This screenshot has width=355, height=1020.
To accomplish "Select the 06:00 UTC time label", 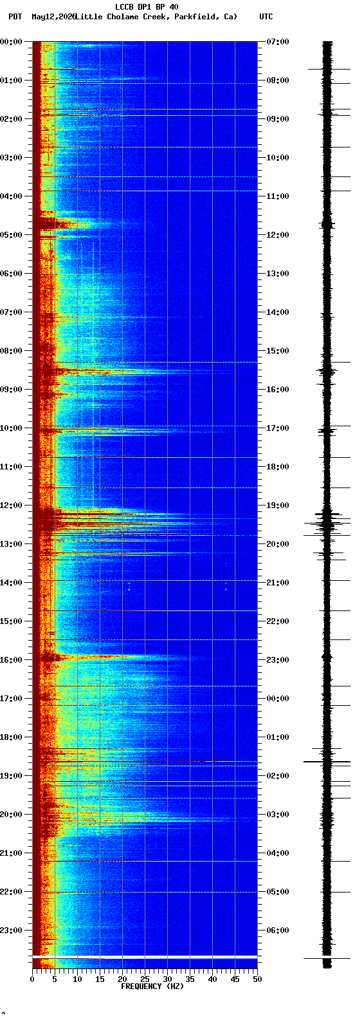I will tap(278, 930).
